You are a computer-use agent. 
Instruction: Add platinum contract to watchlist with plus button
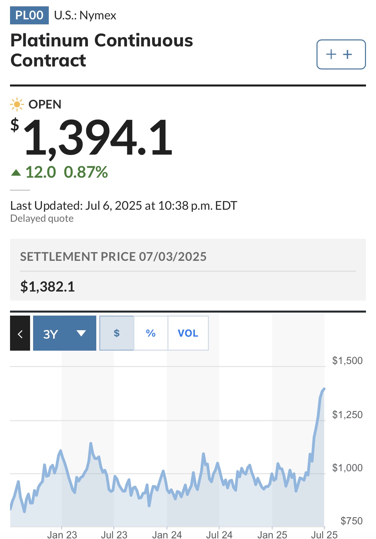coord(341,54)
